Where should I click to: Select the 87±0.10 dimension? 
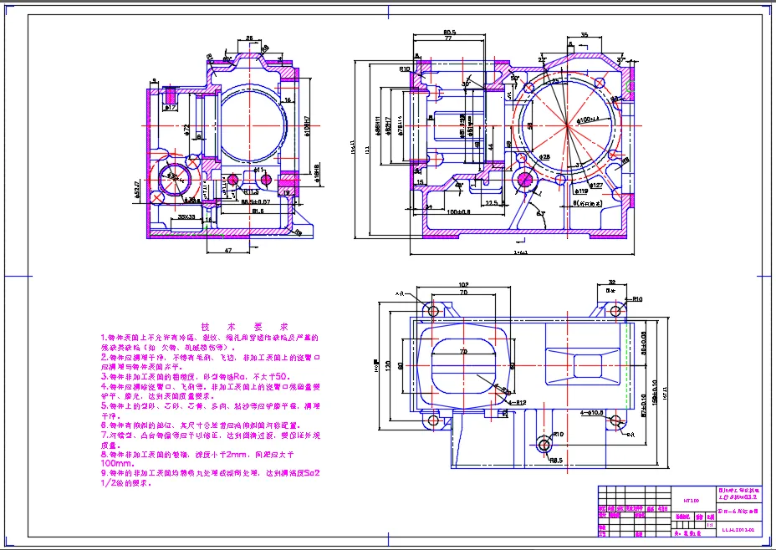(x=643, y=405)
